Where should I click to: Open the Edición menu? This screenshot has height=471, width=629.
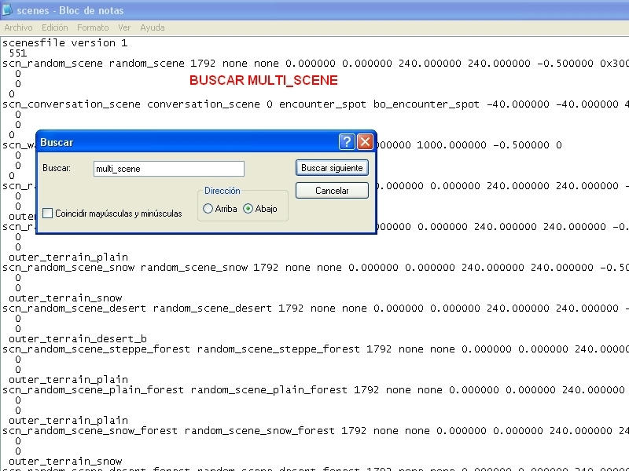click(55, 27)
